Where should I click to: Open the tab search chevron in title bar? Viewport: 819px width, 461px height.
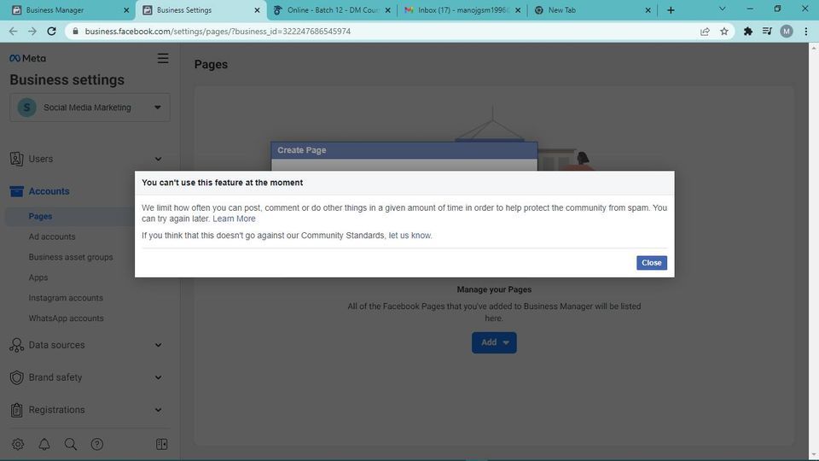coord(723,9)
